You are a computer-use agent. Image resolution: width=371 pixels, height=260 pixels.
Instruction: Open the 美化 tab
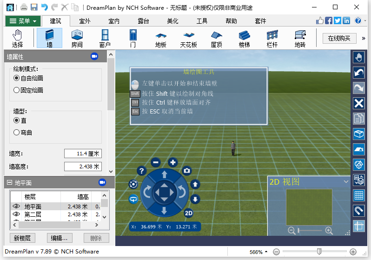click(172, 21)
